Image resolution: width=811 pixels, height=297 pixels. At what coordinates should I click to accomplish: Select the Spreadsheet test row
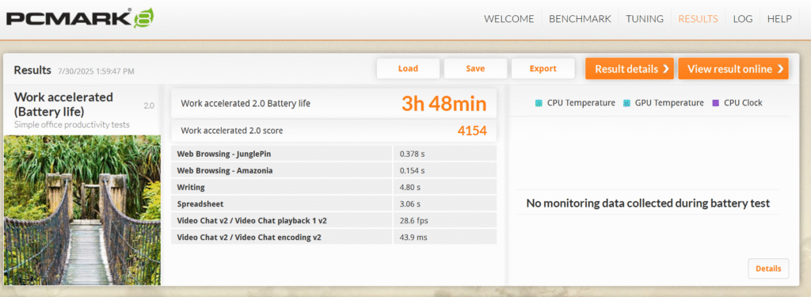(x=333, y=204)
